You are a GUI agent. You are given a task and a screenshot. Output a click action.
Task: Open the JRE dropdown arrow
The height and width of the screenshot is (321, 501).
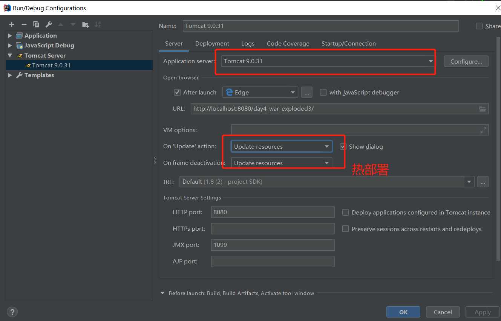click(469, 182)
